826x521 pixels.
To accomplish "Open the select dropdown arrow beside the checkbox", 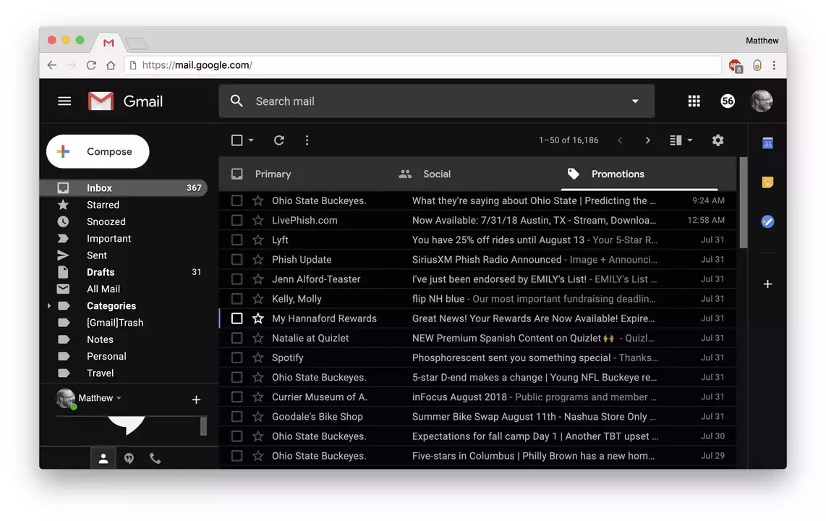I will (251, 140).
